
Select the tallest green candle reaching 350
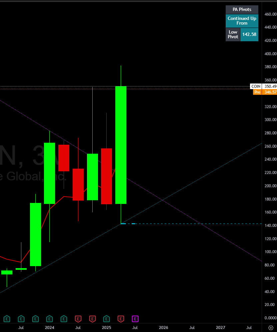pyautogui.click(x=121, y=145)
